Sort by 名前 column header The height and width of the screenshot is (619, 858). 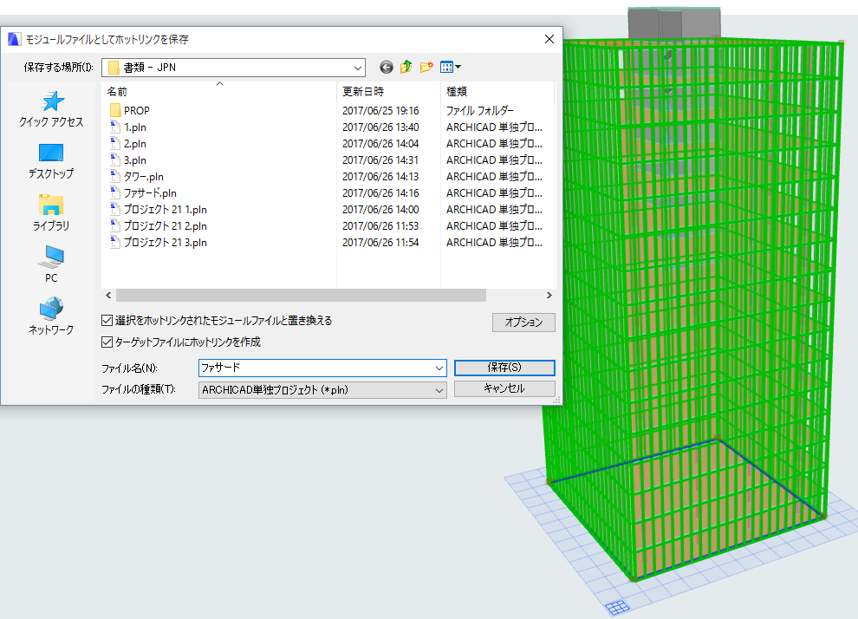[219, 91]
